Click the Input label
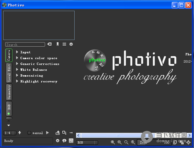The image size is (194, 148). (x=25, y=52)
